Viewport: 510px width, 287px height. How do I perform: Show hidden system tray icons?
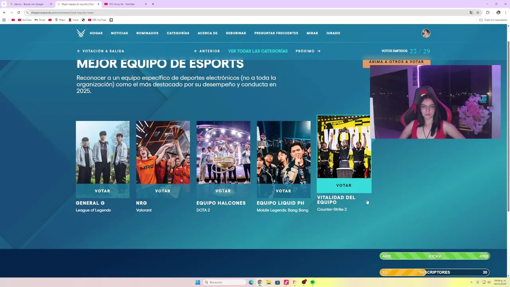471,282
